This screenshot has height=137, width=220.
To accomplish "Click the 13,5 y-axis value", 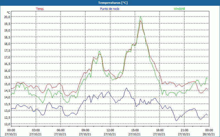I will (7, 104).
